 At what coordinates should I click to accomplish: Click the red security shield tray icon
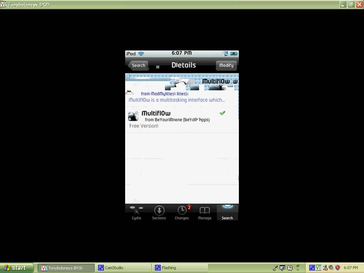coord(337,268)
